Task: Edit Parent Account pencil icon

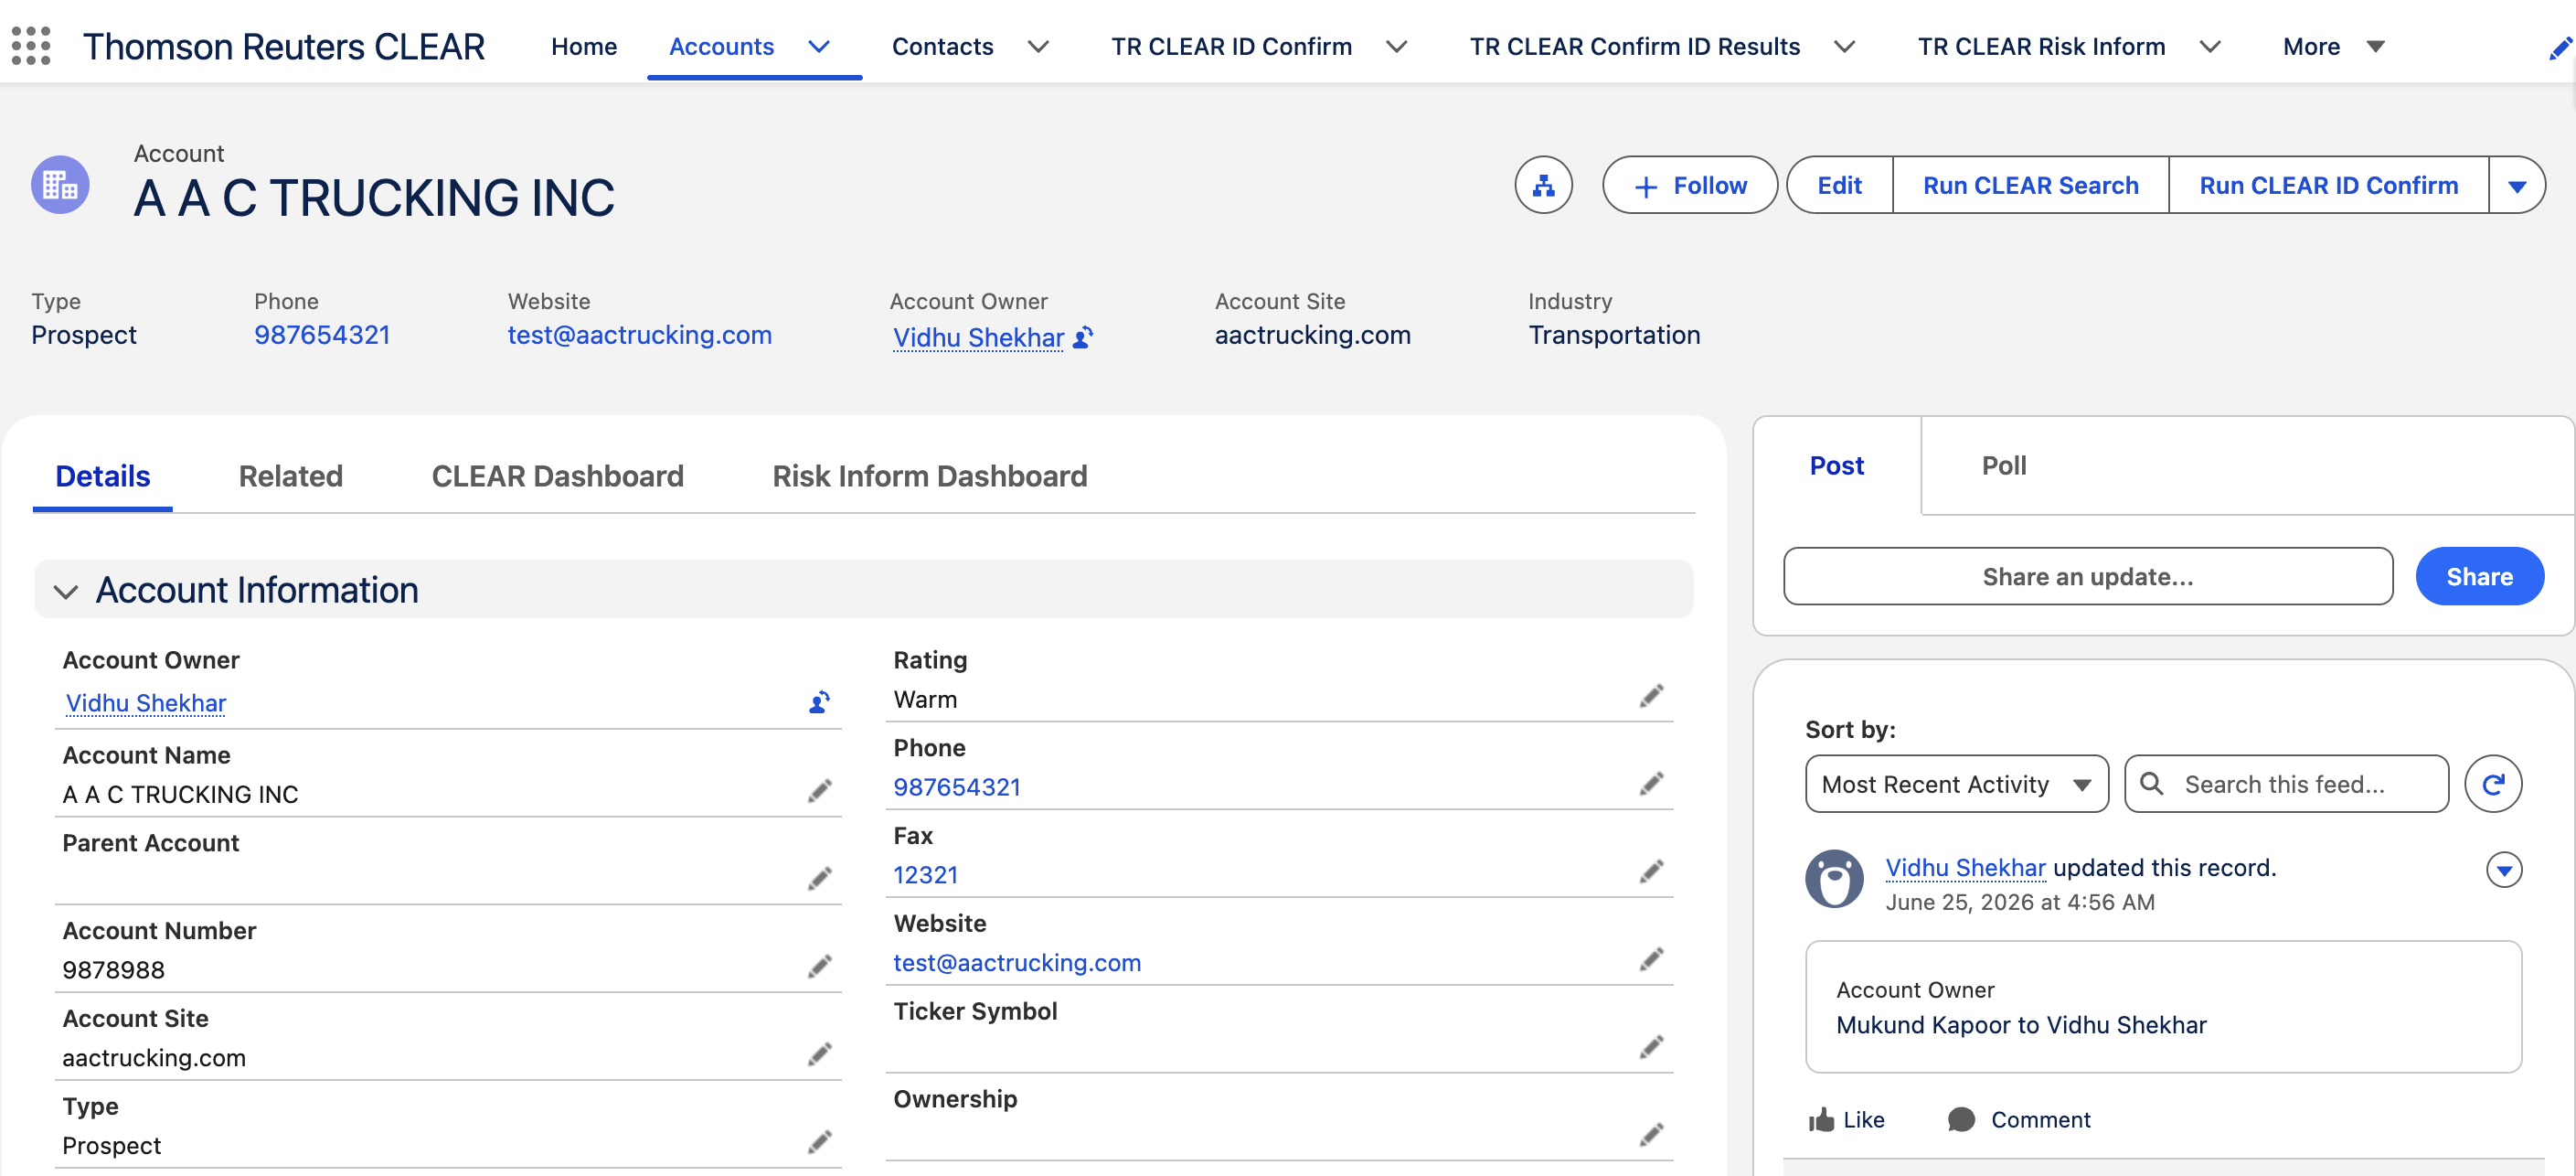Action: click(x=820, y=879)
